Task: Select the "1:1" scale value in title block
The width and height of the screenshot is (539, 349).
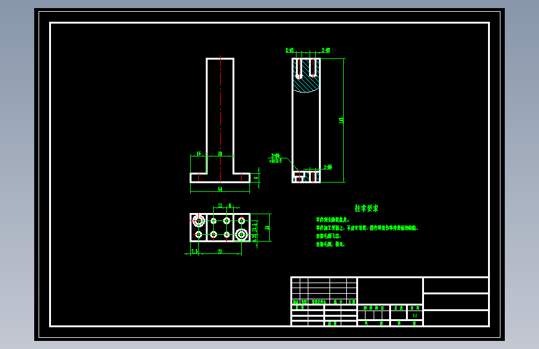Action: [415, 315]
